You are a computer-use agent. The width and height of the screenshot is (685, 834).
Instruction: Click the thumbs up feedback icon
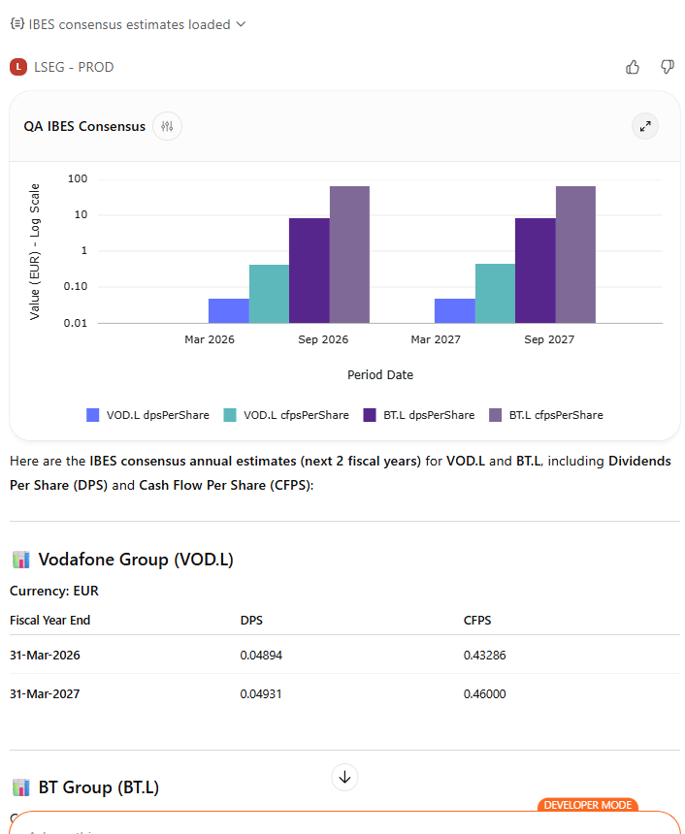633,67
